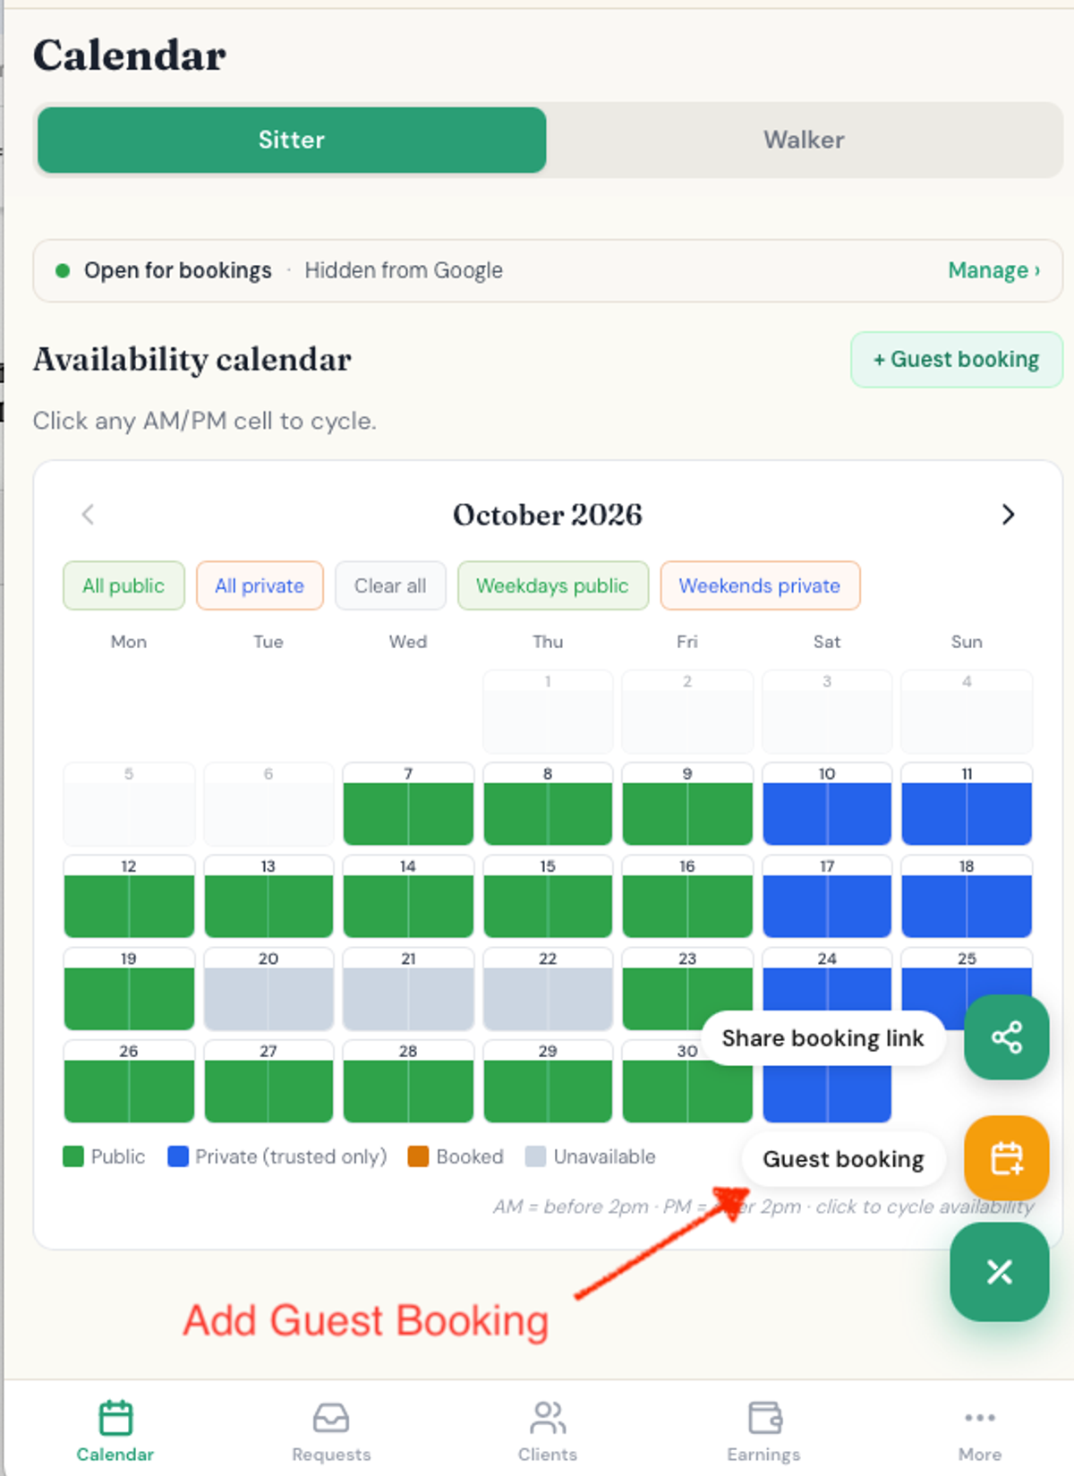Toggle the PM cell of October 26
This screenshot has width=1074, height=1476.
click(161, 1091)
